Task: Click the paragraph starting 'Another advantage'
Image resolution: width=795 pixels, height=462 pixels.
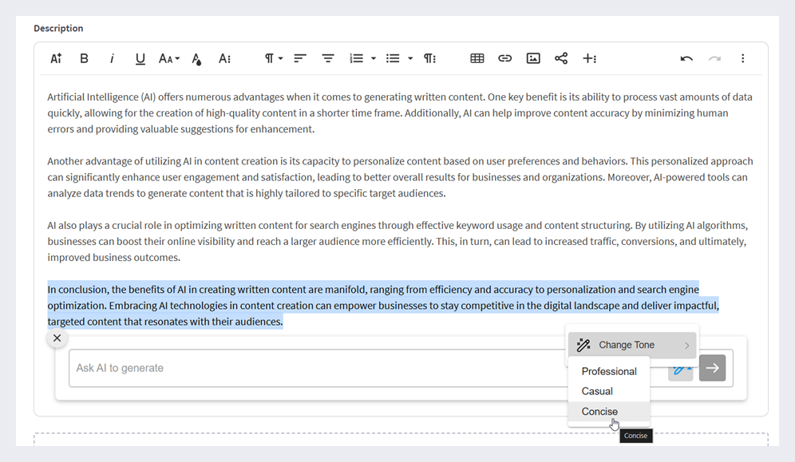Action: click(x=400, y=177)
